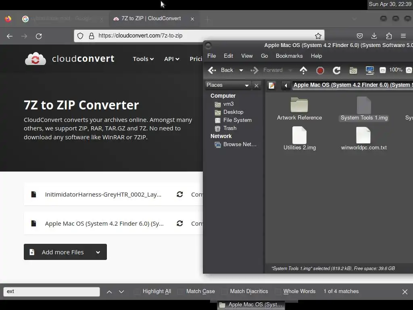Viewport: 413px width, 310px height.
Task: Open the Edit menu in file manager
Action: 228,56
